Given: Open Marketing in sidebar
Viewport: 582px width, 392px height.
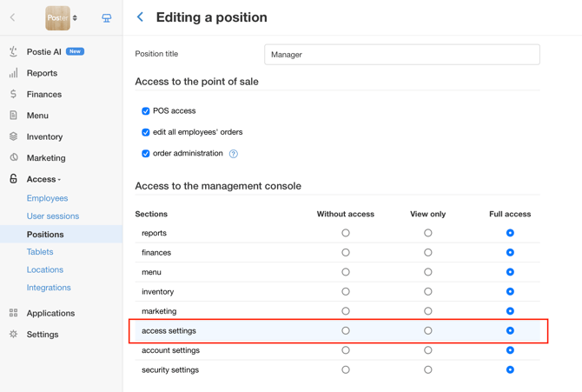Looking at the screenshot, I should pos(46,158).
